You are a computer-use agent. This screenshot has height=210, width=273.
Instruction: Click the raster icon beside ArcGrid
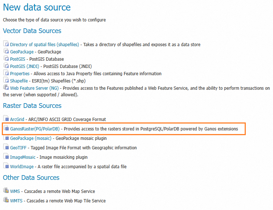(x=6, y=119)
